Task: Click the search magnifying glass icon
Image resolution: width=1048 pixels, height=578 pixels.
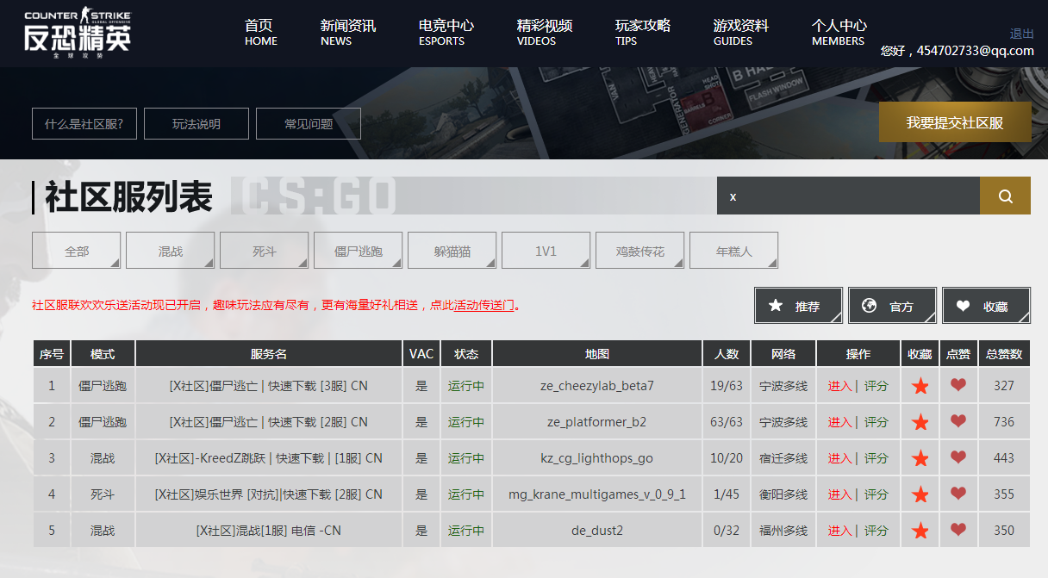Action: click(1005, 196)
